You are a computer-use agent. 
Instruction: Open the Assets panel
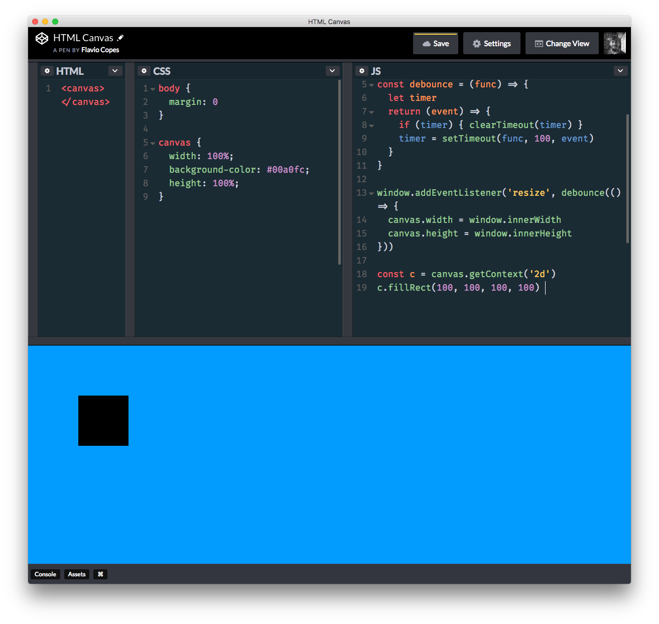[77, 574]
